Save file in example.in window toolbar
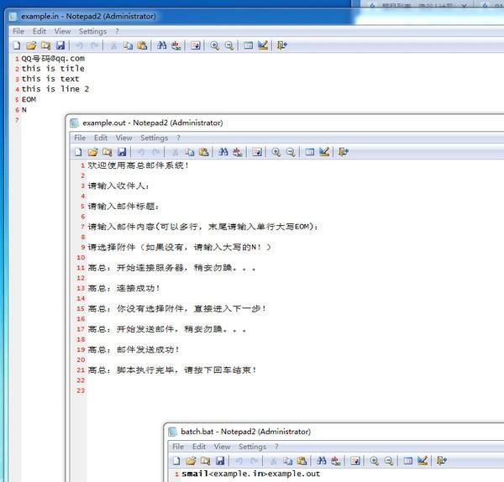Viewport: 504px width, 482px height. 60,45
